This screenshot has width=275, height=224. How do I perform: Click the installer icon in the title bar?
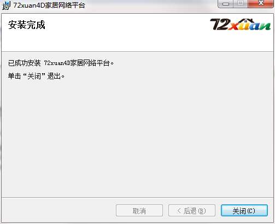(x=6, y=5)
